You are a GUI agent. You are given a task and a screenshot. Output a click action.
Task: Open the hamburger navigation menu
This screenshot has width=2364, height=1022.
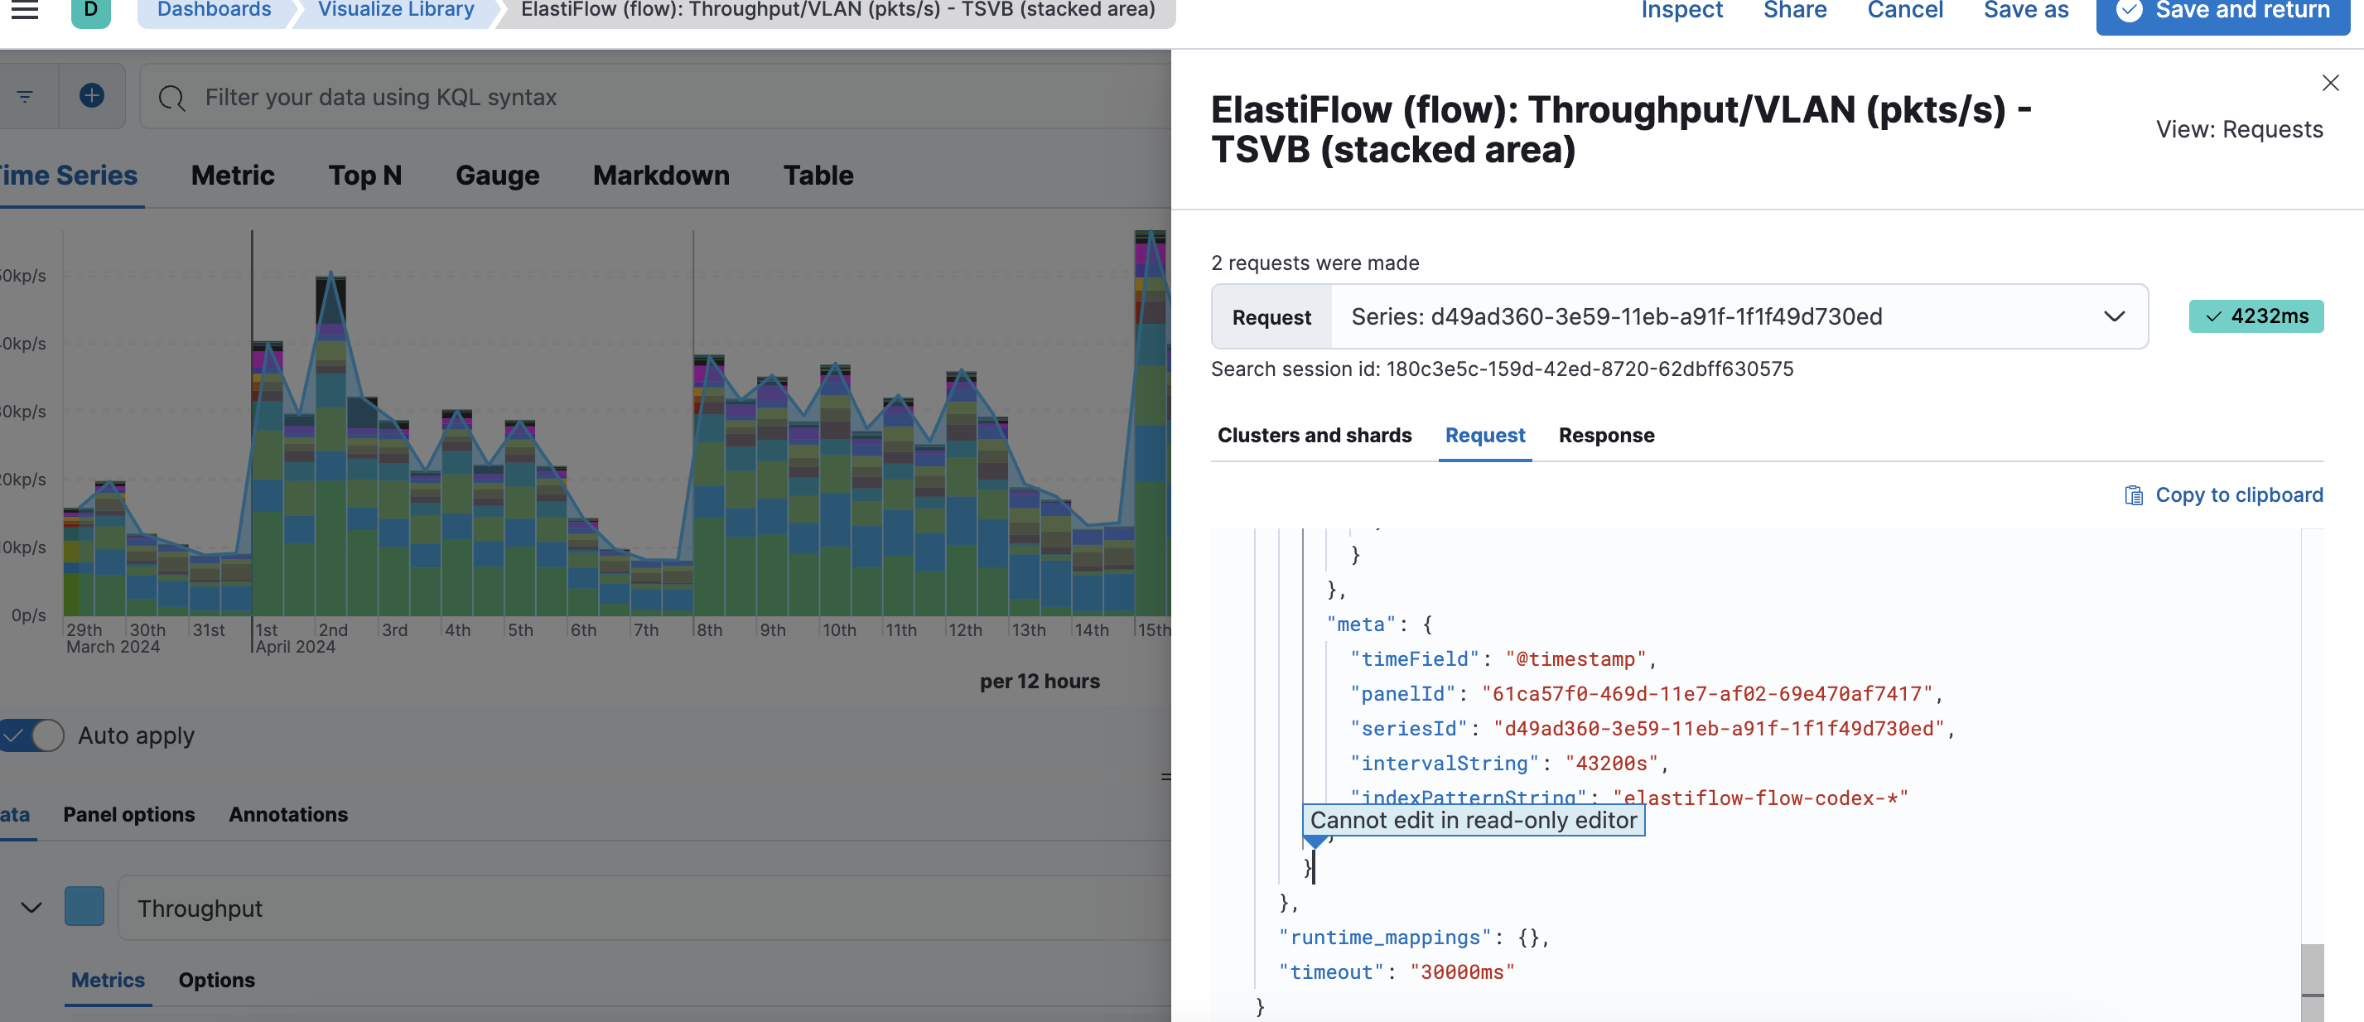pyautogui.click(x=25, y=10)
